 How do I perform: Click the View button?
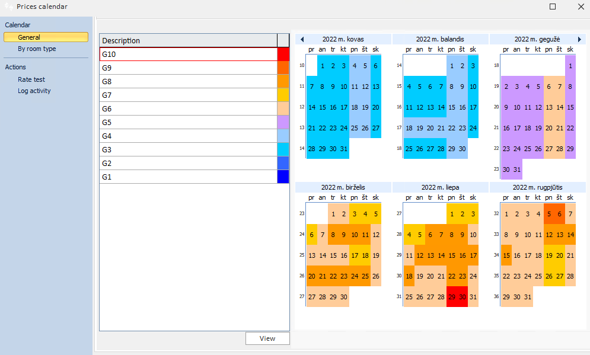click(267, 338)
